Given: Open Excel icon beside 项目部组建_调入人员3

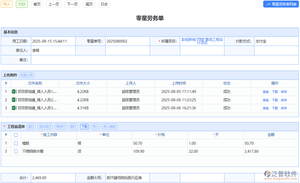Looking at the screenshot, I should [14, 108].
